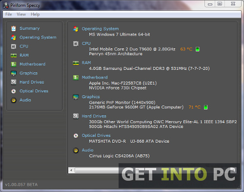Click the CPU temperature reading 63 °C

coord(186,49)
